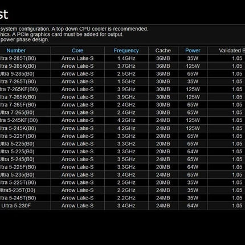Click Arrow Lake-S in the 5-230F row
This screenshot has width=245, height=245.
coord(77,206)
